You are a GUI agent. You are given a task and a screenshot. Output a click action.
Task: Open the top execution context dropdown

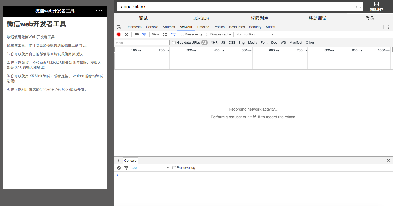coord(150,168)
